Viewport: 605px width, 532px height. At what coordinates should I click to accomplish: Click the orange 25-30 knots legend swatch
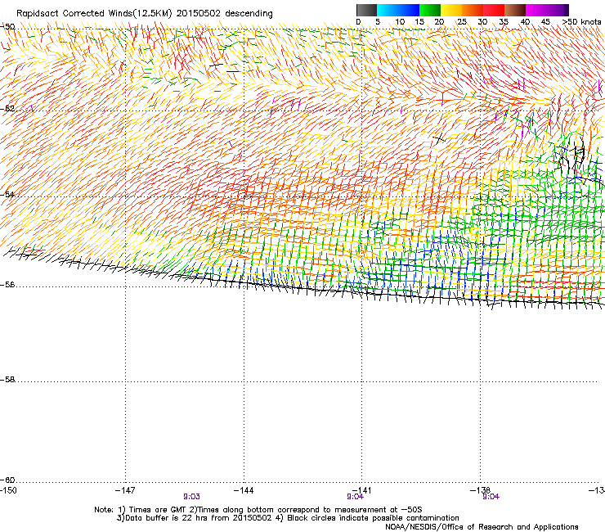tap(473, 10)
